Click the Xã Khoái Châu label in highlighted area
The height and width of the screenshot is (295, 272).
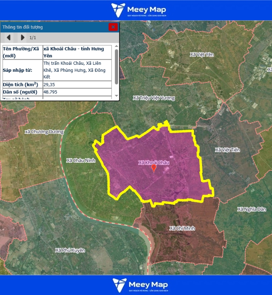tap(154, 162)
